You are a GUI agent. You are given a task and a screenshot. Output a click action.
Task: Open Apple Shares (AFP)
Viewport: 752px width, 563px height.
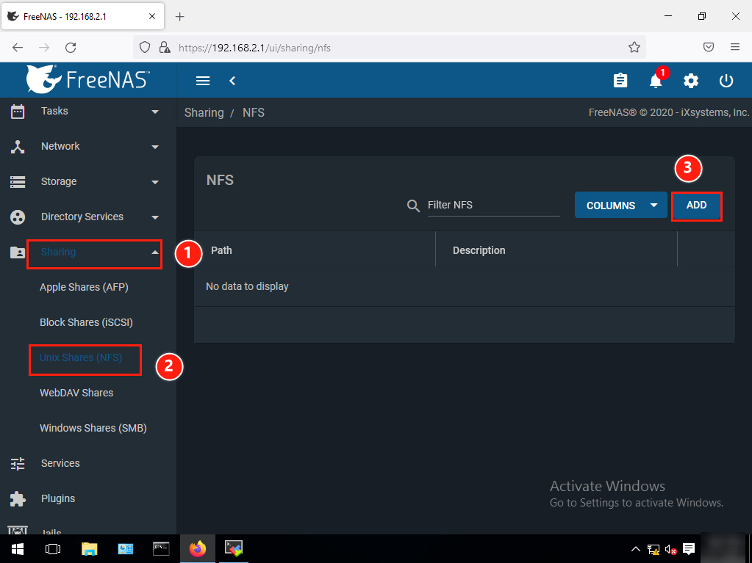coord(84,287)
